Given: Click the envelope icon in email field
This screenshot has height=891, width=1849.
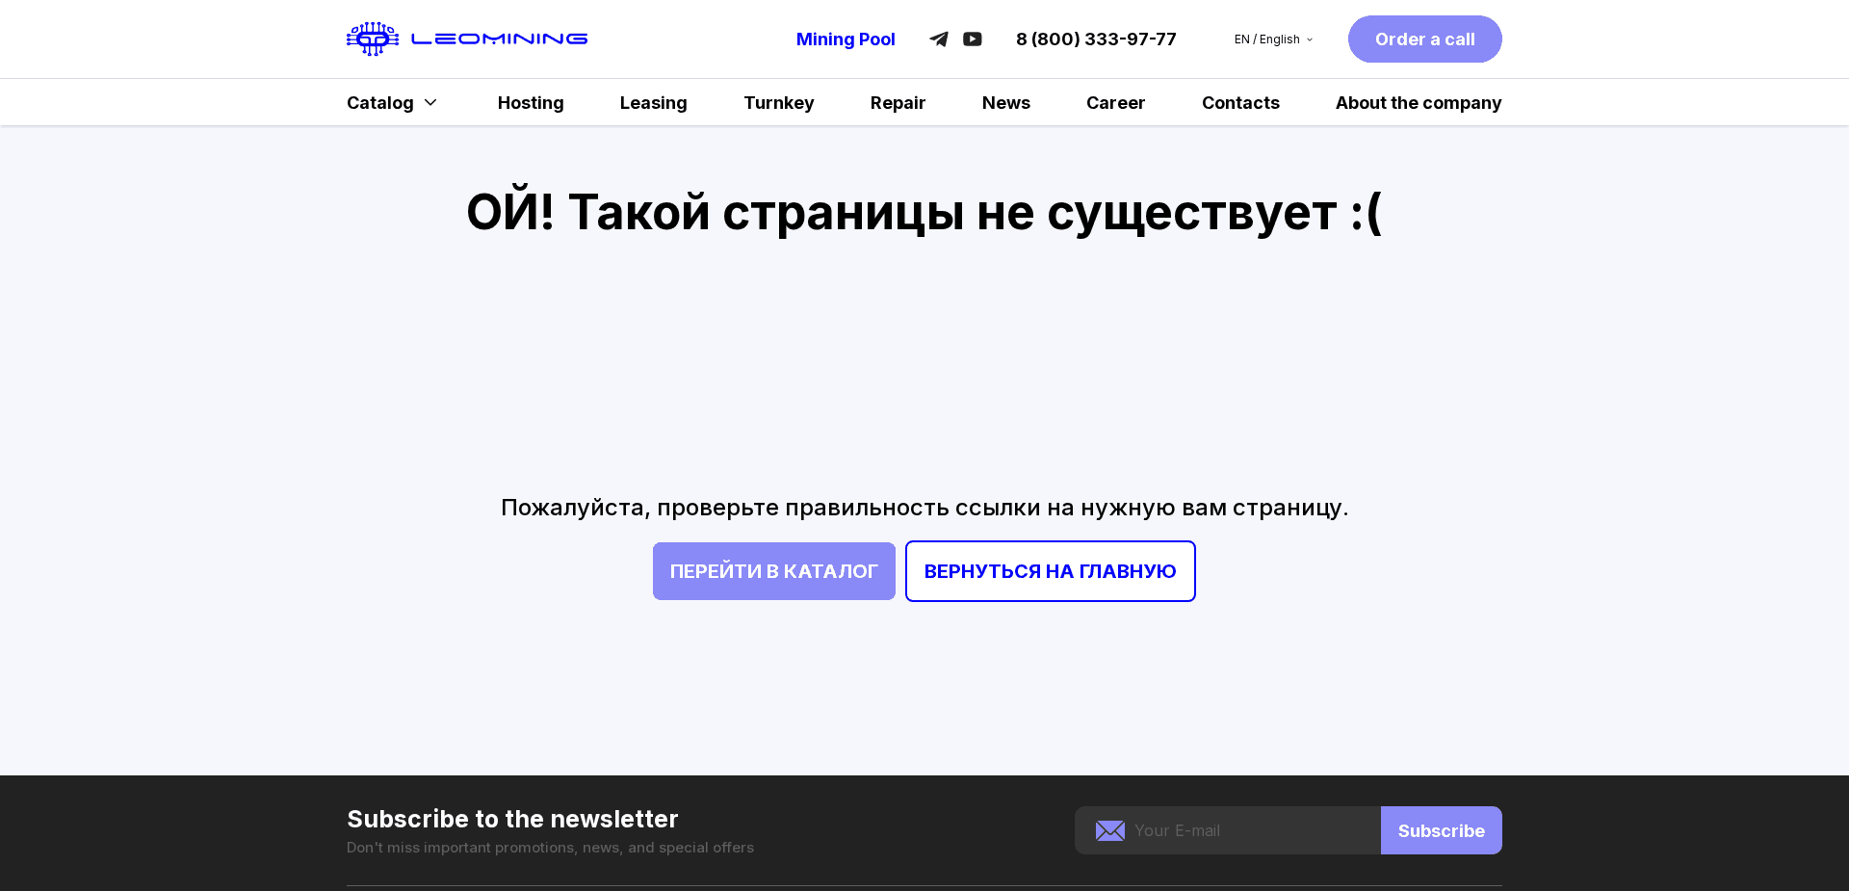Looking at the screenshot, I should (1109, 830).
